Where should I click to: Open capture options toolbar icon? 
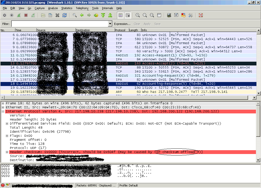click(12, 15)
